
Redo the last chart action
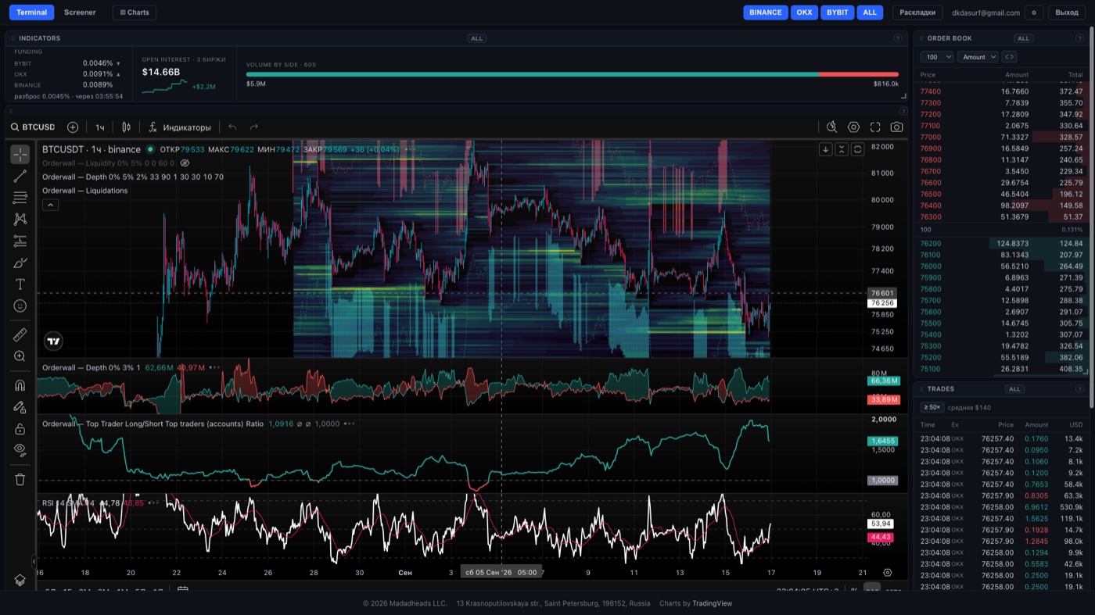tap(253, 127)
